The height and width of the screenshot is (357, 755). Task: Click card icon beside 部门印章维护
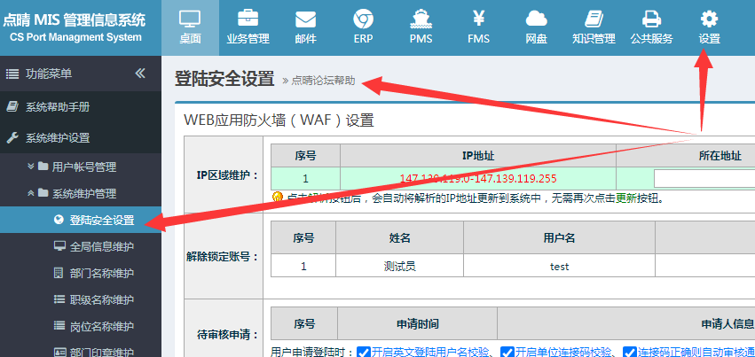[59, 352]
